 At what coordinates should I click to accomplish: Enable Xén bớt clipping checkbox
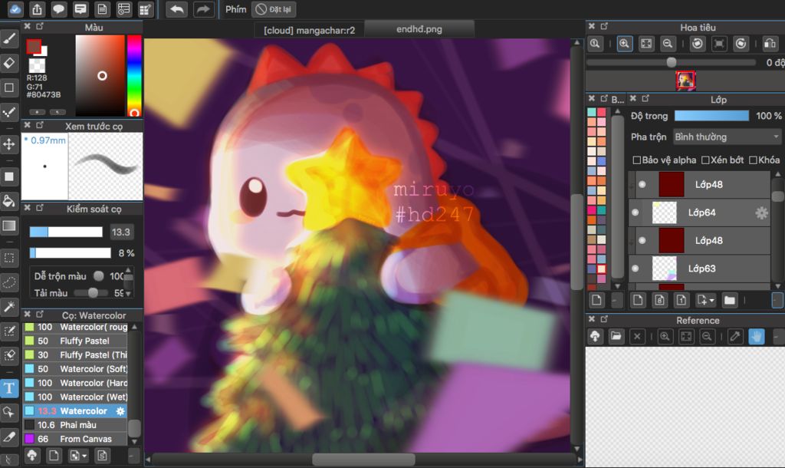point(705,160)
